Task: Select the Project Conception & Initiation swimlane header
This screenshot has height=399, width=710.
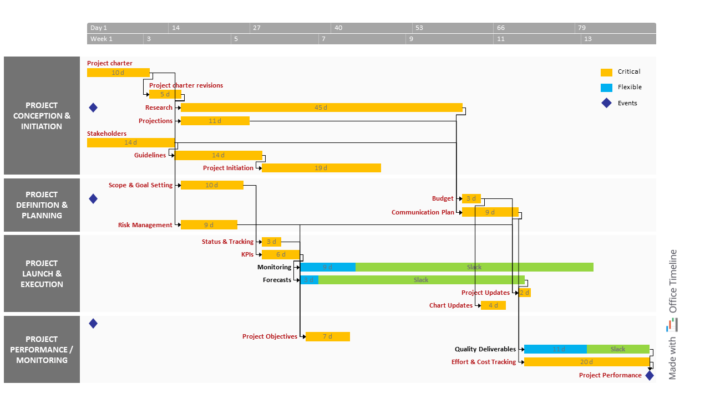Action: point(42,116)
